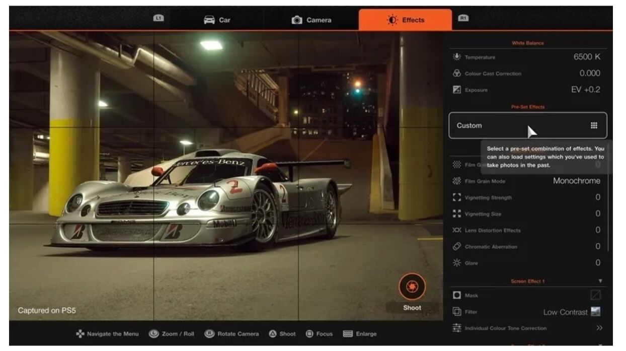Toggle the Mask empty selection box
This screenshot has width=626, height=351.
click(595, 295)
